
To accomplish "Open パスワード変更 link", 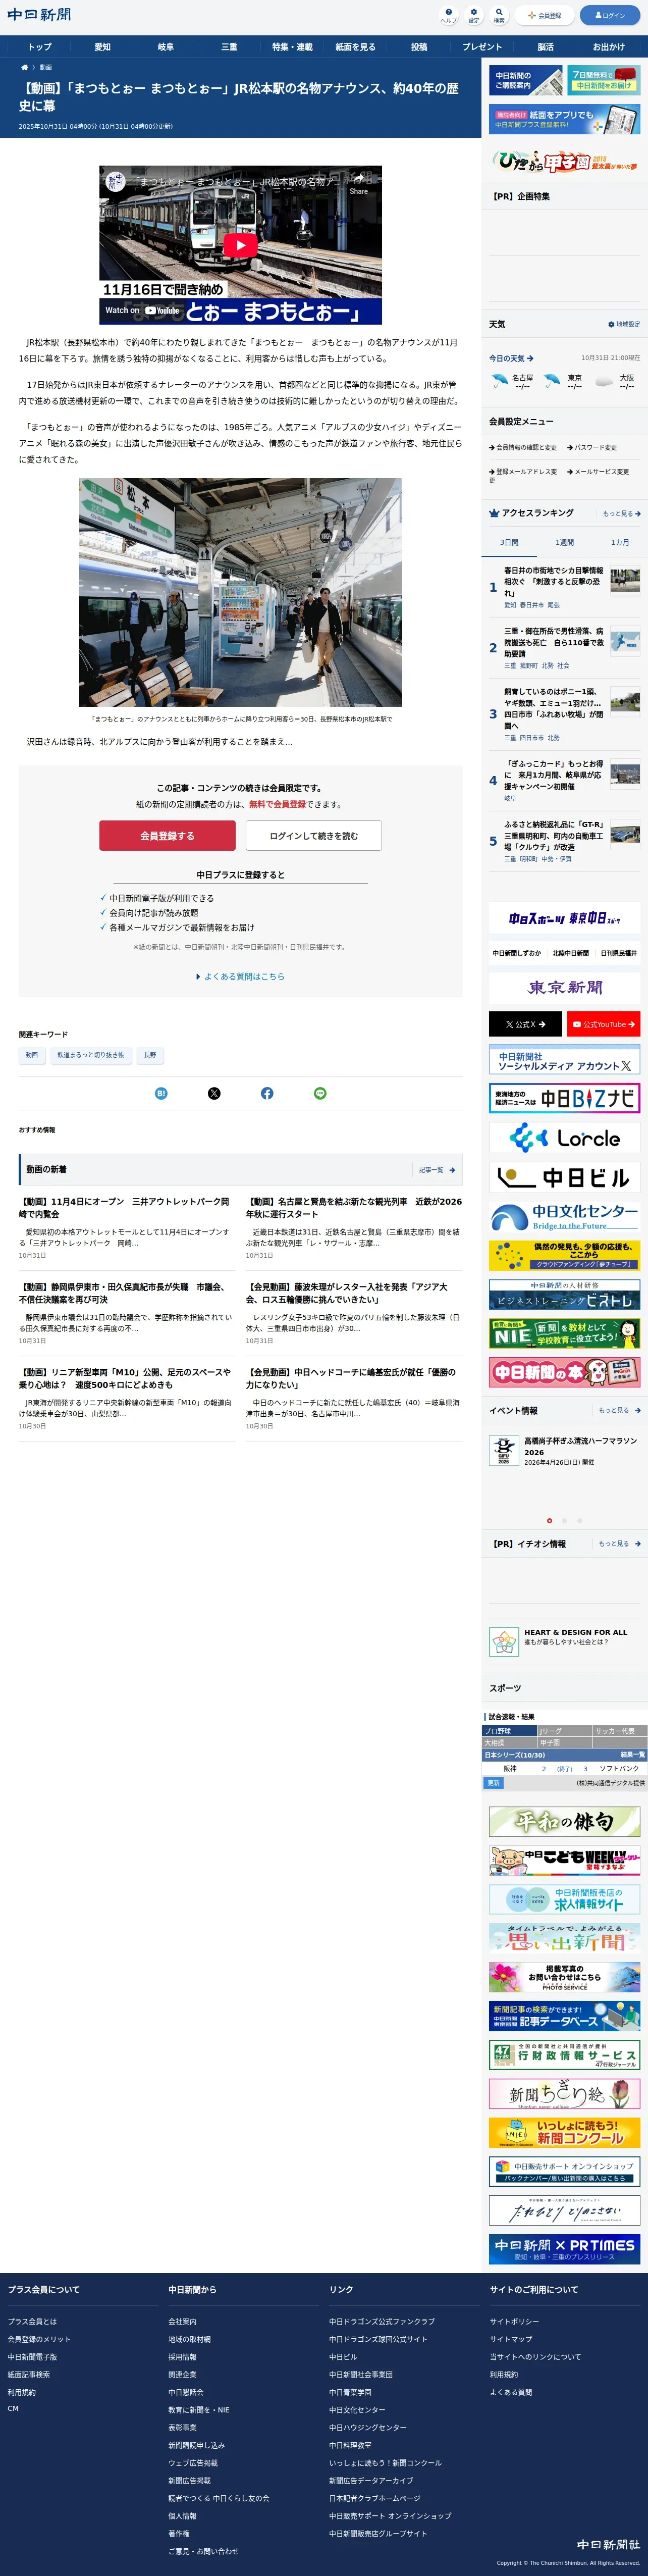I will point(592,448).
